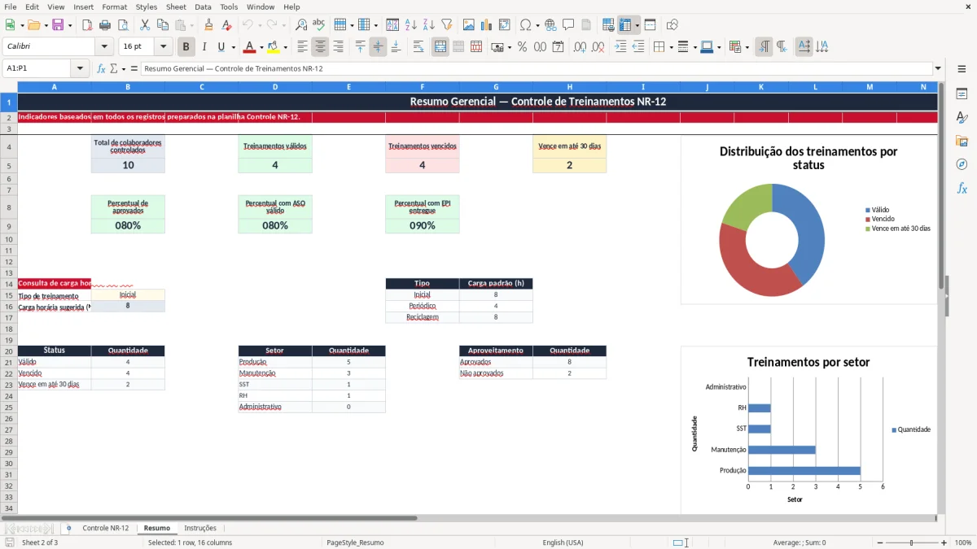Image resolution: width=977 pixels, height=549 pixels.
Task: Open background color dropdown arrow
Action: (285, 47)
